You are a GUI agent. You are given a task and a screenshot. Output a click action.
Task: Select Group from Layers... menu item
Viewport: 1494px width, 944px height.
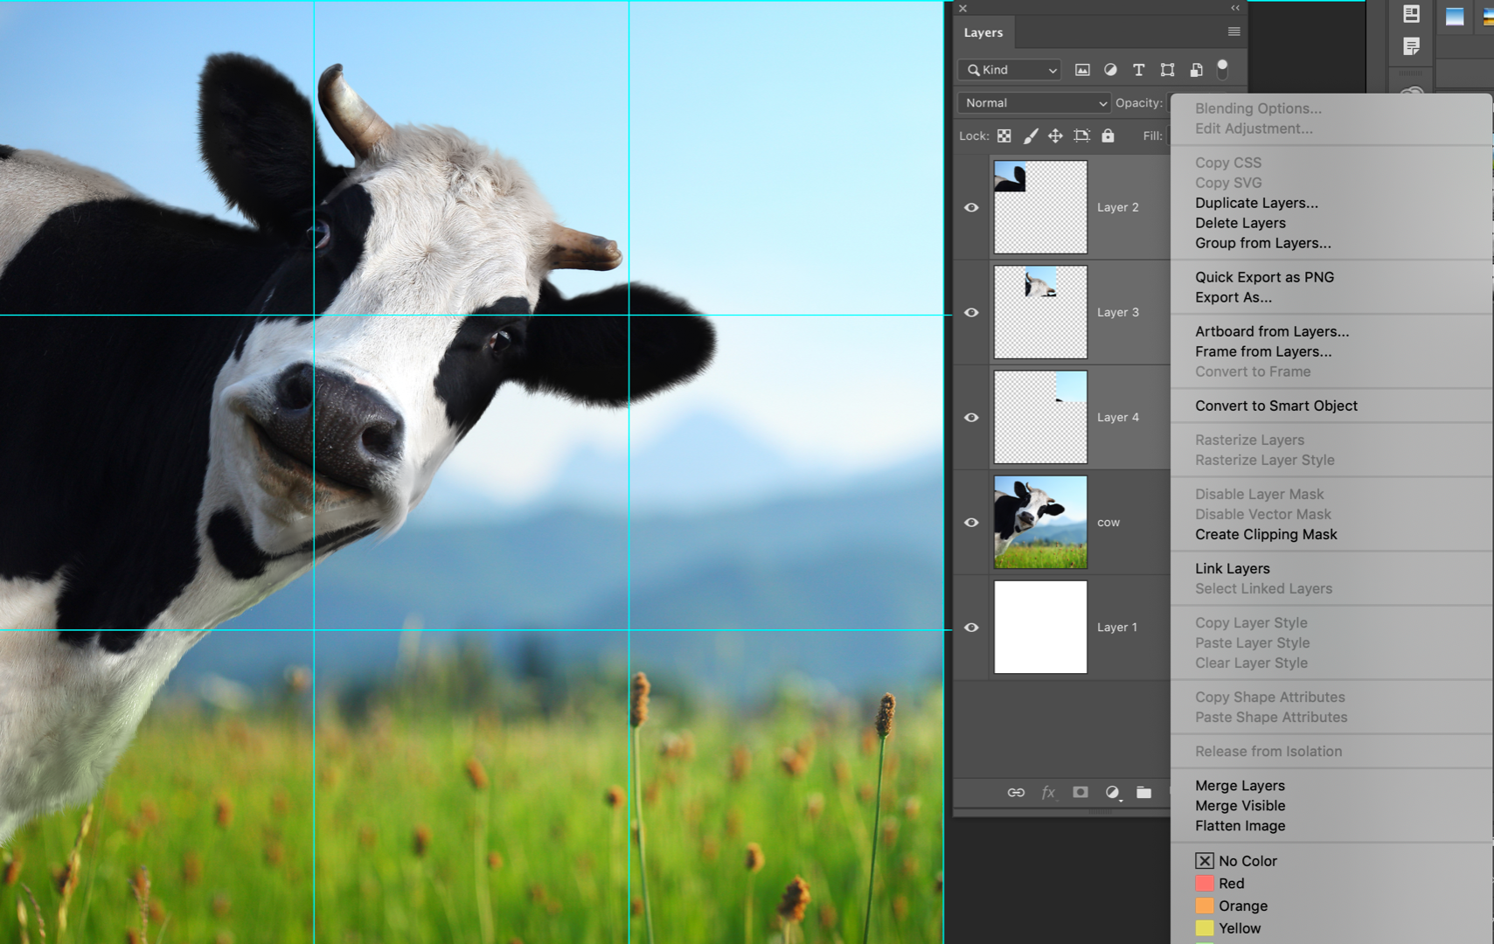click(x=1263, y=243)
